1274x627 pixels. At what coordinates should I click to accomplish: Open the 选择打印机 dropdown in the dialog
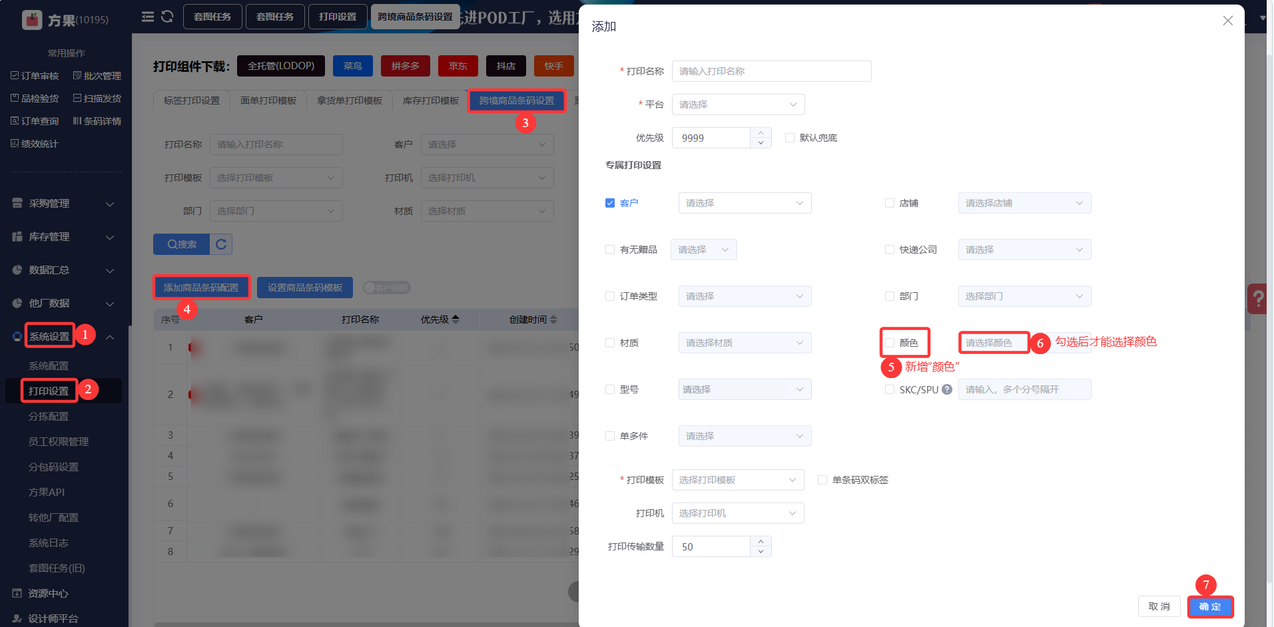(x=738, y=513)
